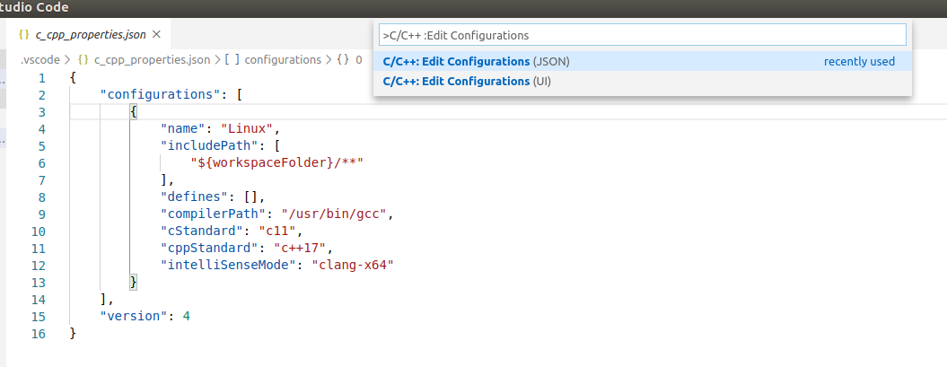Close the c_cpp_properties.json editor tab
947x367 pixels.
tap(156, 35)
